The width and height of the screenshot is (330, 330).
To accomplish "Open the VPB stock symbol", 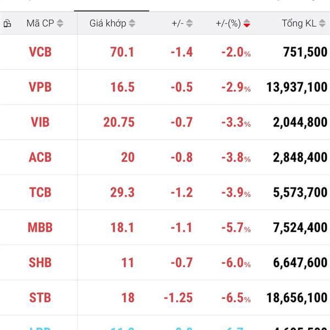I will pyautogui.click(x=40, y=87).
